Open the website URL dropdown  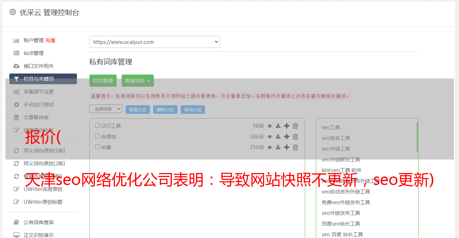[x=155, y=42]
